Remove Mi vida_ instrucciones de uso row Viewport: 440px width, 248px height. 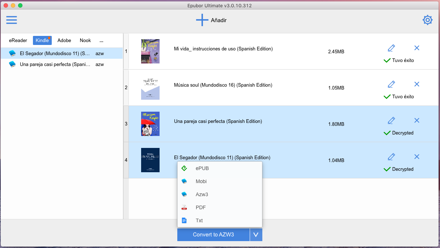click(416, 48)
